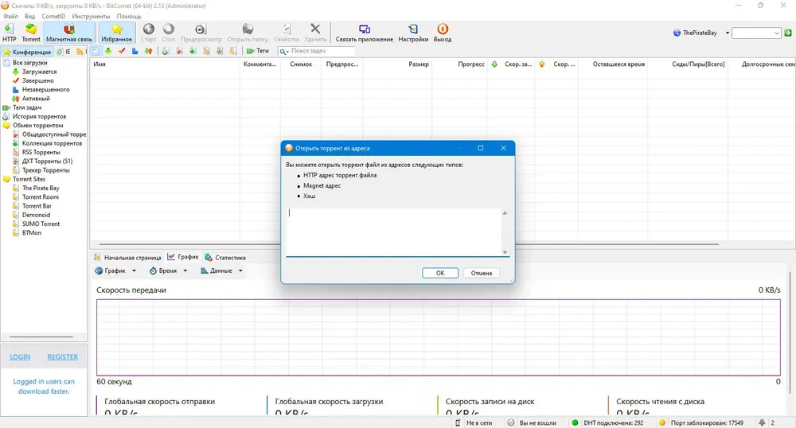Click the Выход exit power icon
This screenshot has width=796, height=428.
pos(442,29)
